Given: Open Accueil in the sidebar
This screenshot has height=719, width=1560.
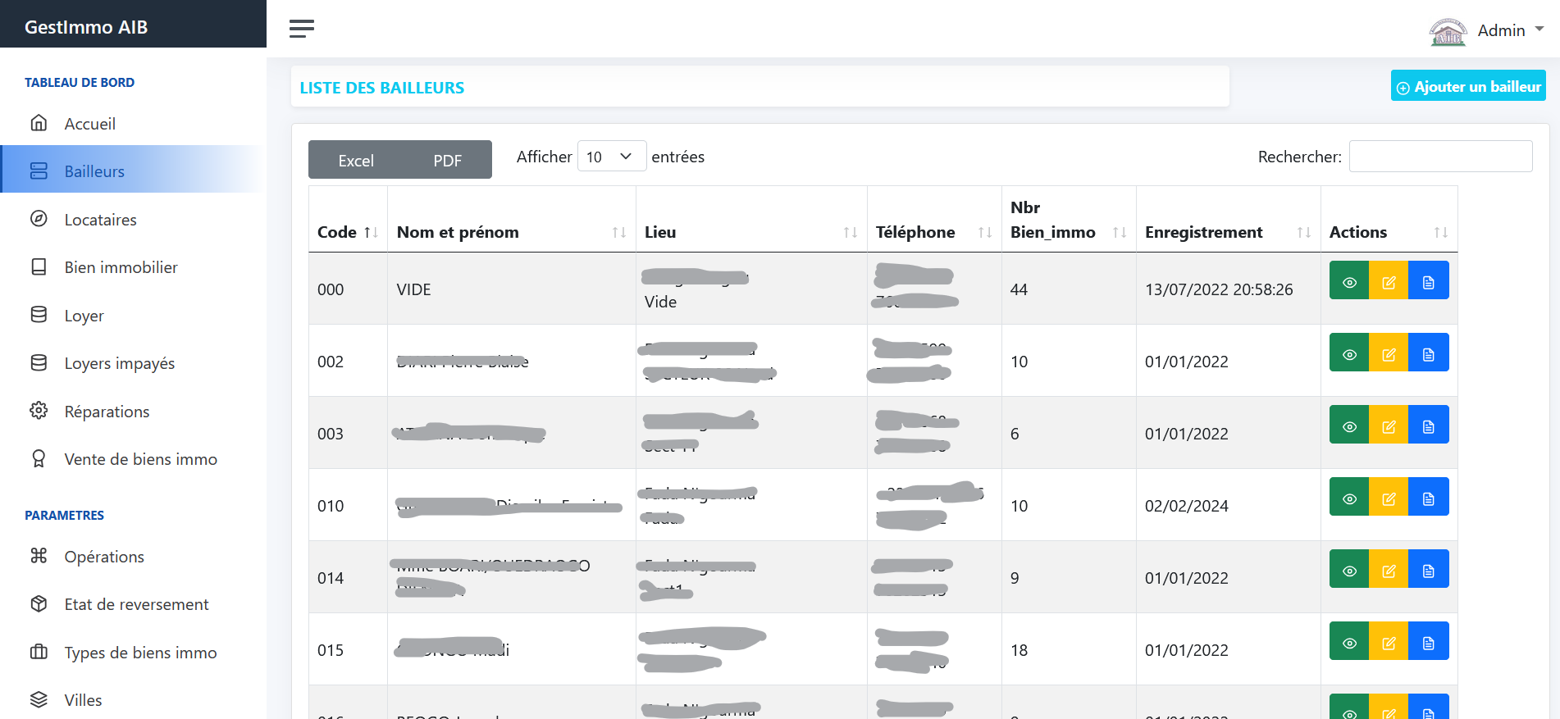Looking at the screenshot, I should [x=133, y=124].
